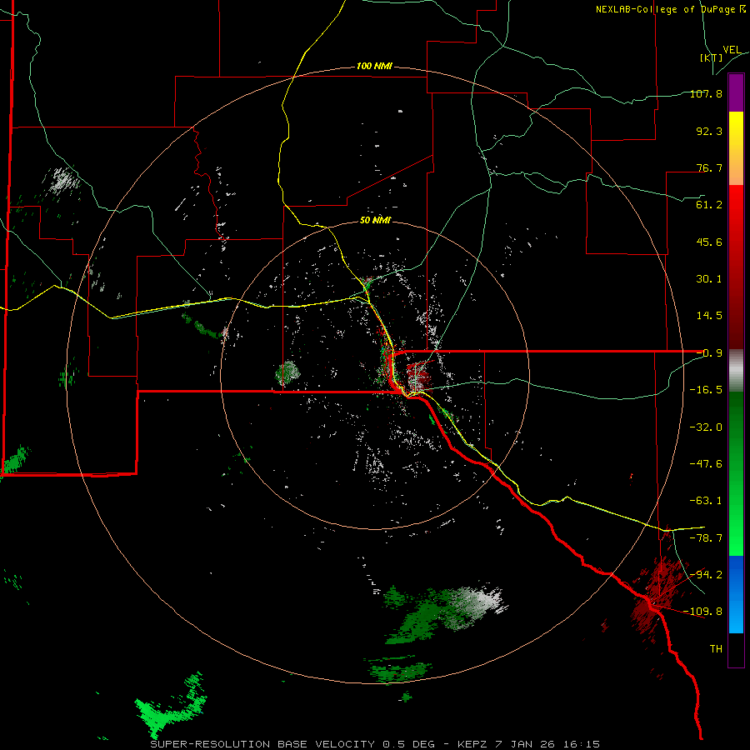Select the -0.9 scale value

(x=709, y=353)
